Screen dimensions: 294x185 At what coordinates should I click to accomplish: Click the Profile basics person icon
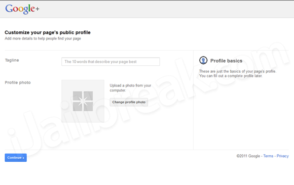203,60
